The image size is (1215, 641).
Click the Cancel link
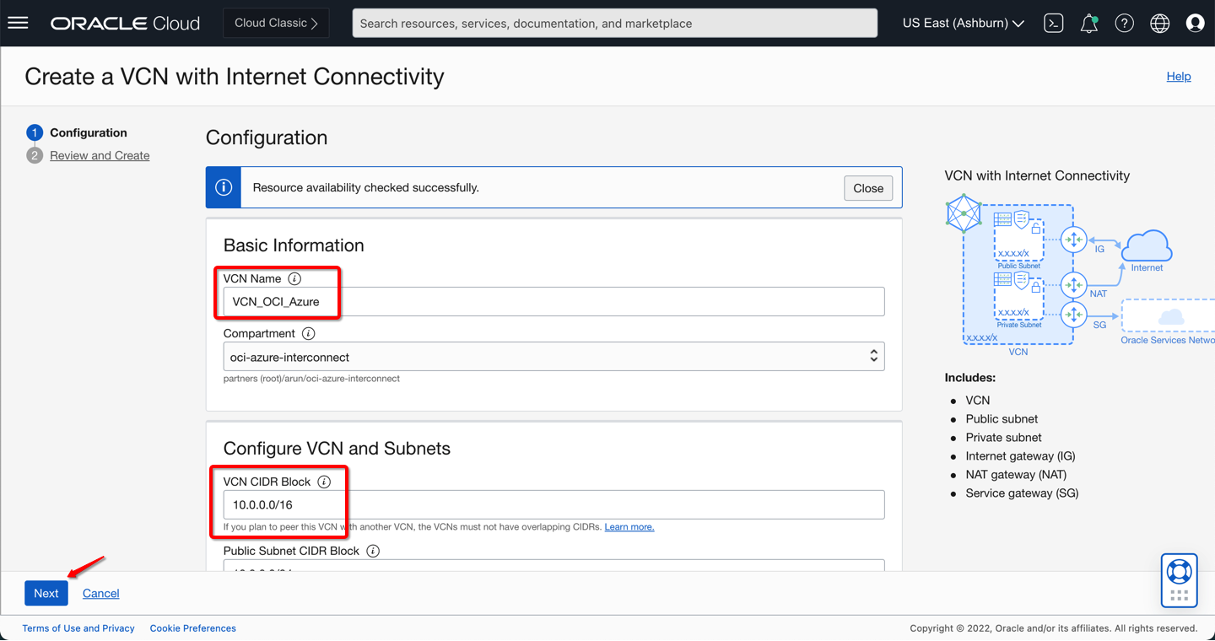coord(100,594)
